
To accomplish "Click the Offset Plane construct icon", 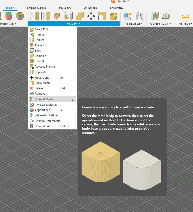I will (155, 16).
